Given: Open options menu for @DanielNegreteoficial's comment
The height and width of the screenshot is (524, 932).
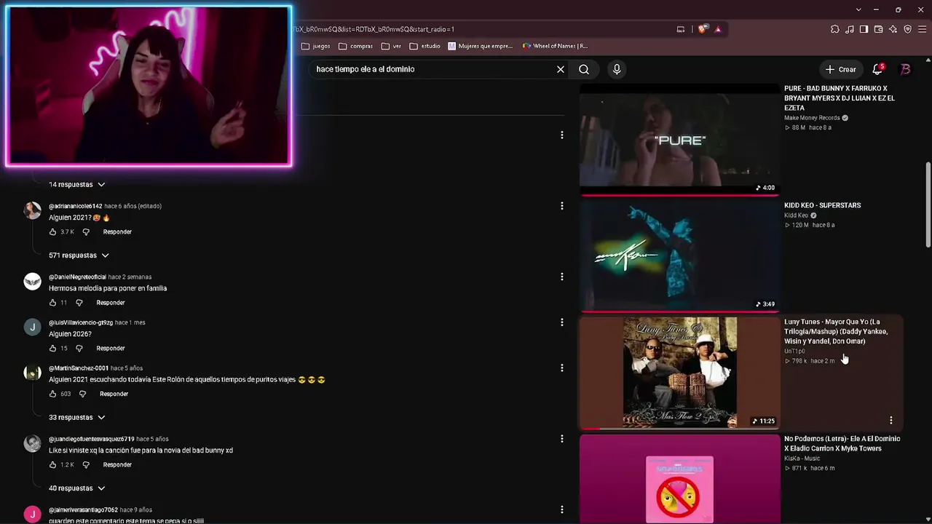Looking at the screenshot, I should coord(561,277).
